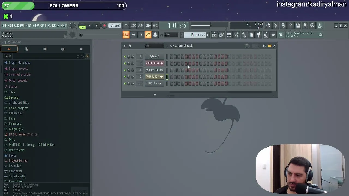The image size is (349, 196).
Task: Open graph editor bars icon in Channel rack
Action: [264, 46]
